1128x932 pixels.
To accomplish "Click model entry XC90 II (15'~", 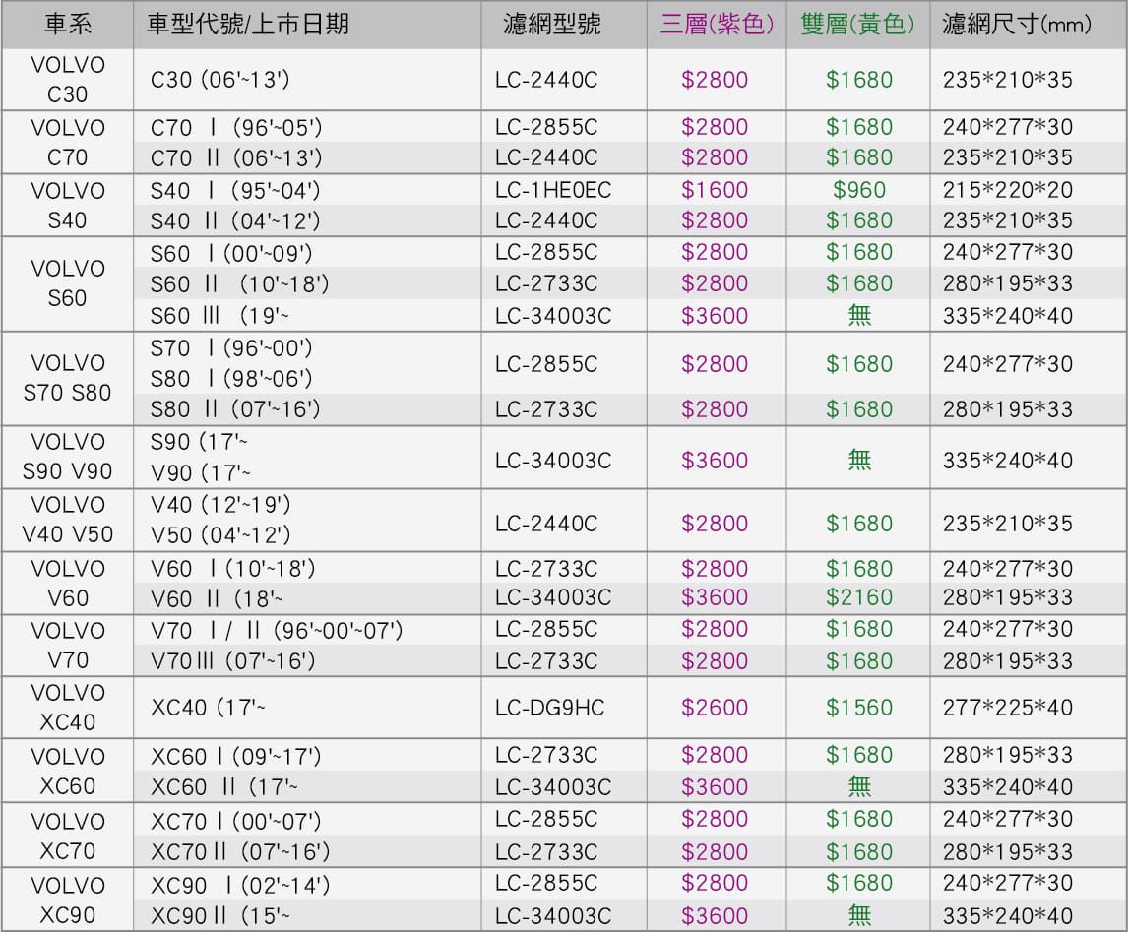I will tap(220, 916).
